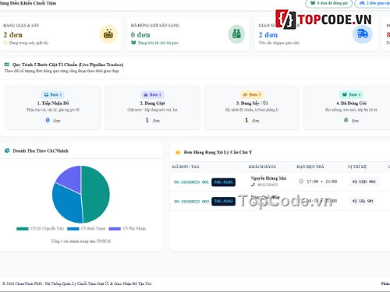
Task: Click the clock icon beside 17:00
Action: click(x=301, y=181)
